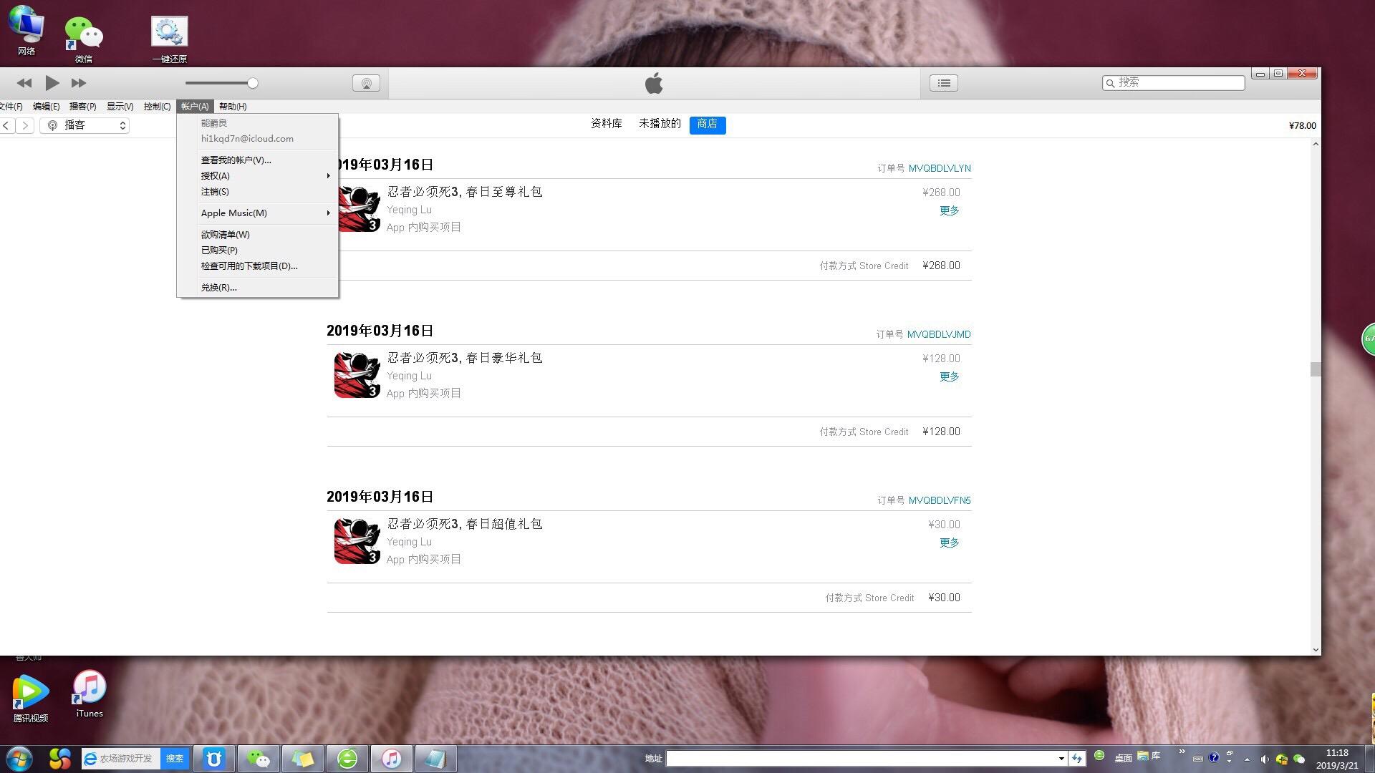Click the iTunes search field
The image size is (1375, 773).
(1173, 82)
